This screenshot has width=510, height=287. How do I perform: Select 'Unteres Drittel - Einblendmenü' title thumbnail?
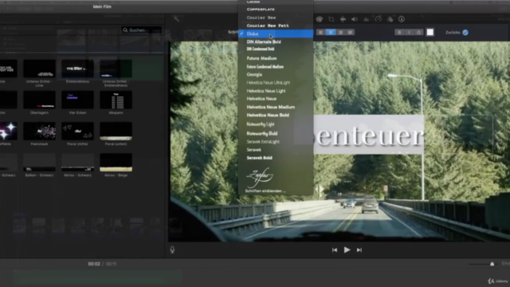116,69
